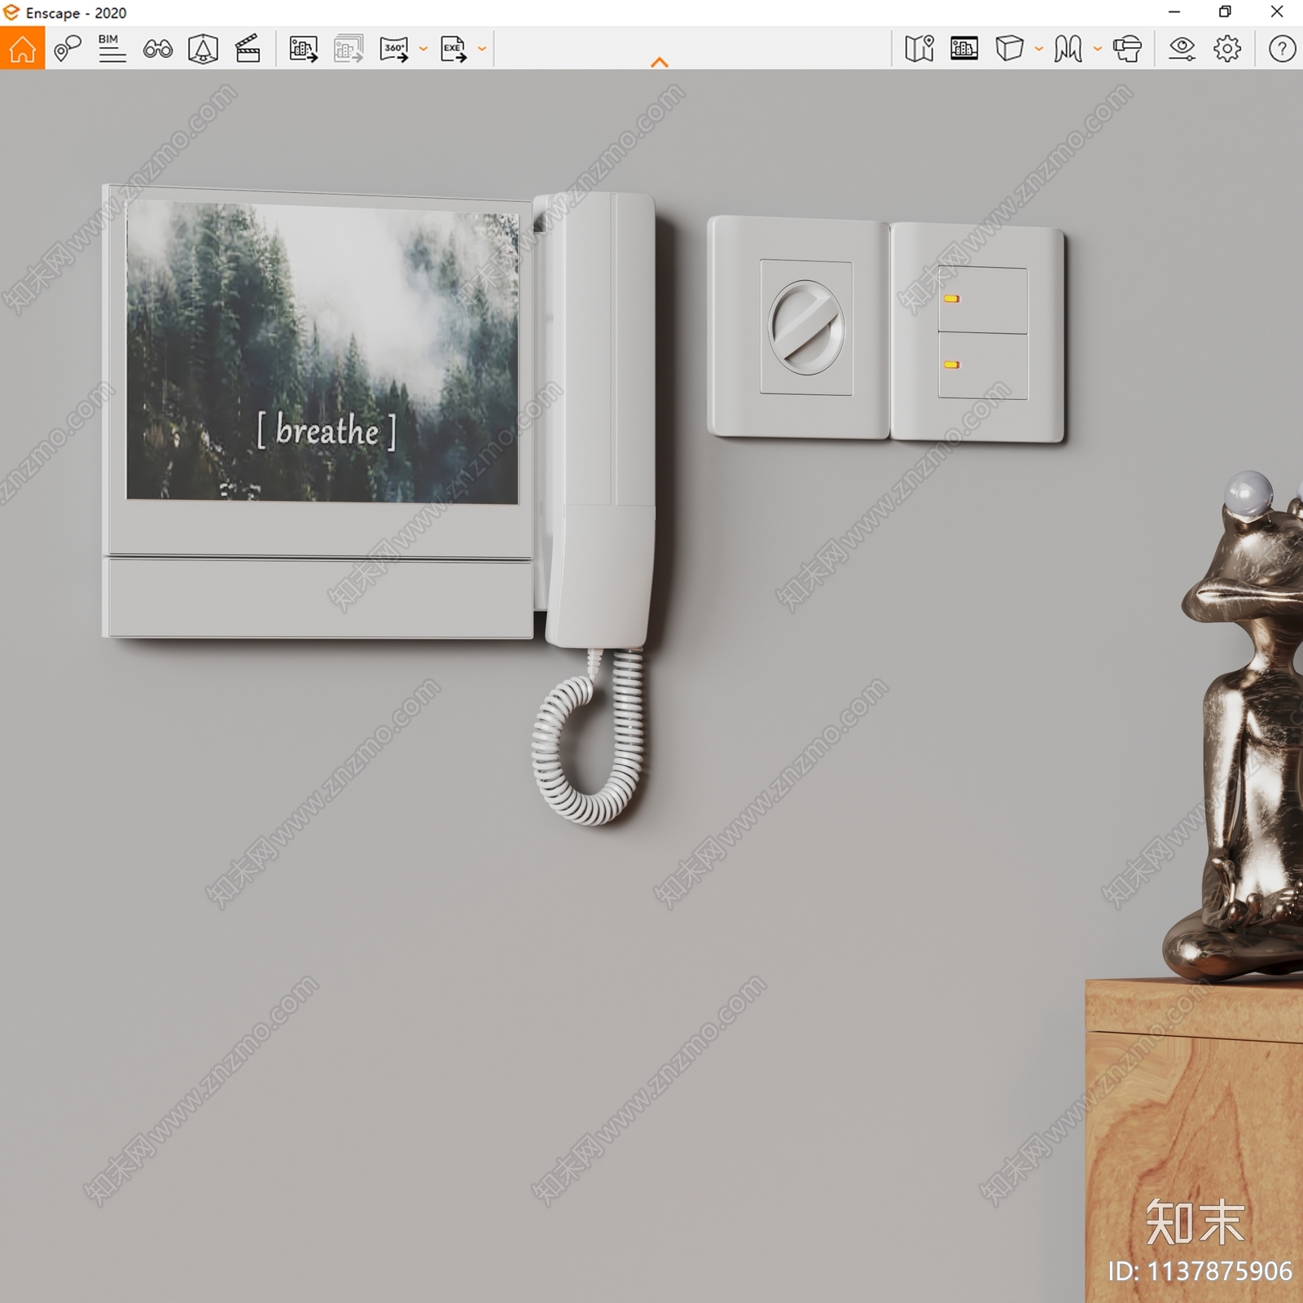Viewport: 1303px width, 1303px height.
Task: Open the help question mark icon
Action: pos(1282,49)
